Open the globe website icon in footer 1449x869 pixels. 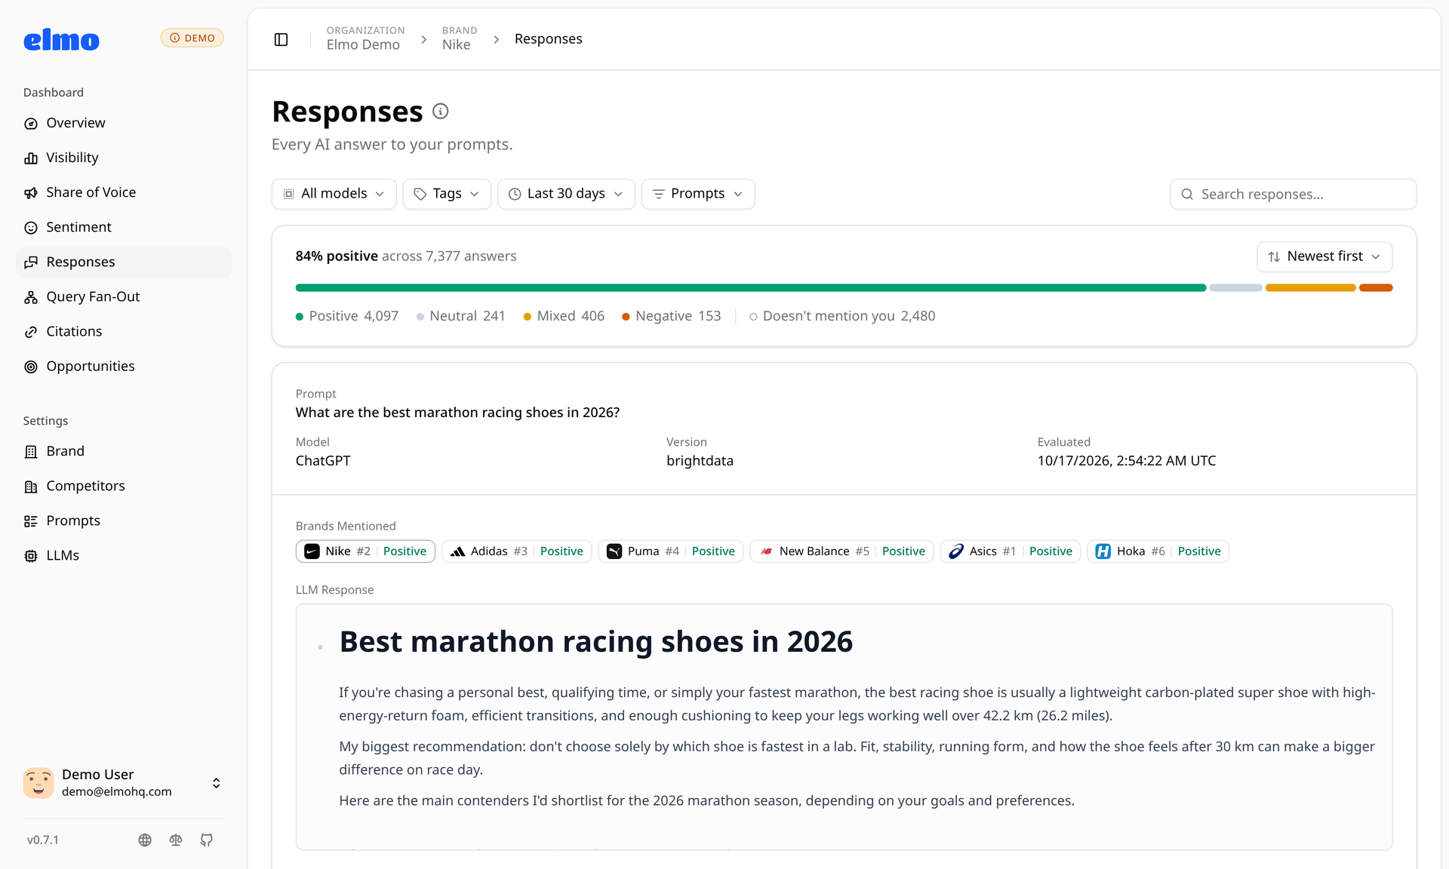coord(145,840)
